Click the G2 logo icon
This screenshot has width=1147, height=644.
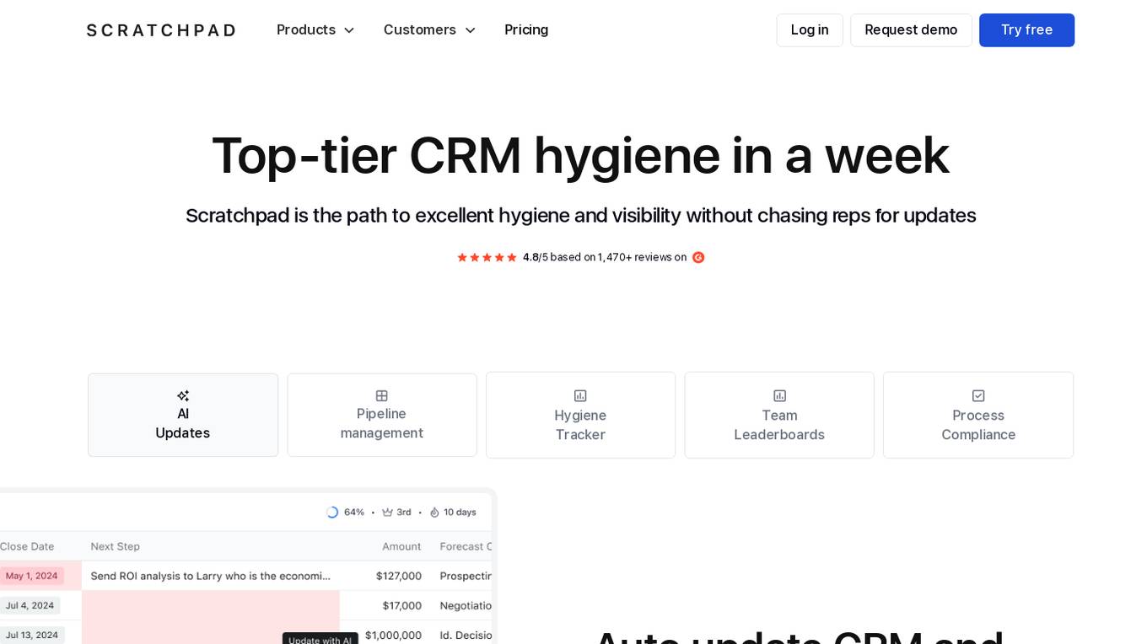[698, 257]
